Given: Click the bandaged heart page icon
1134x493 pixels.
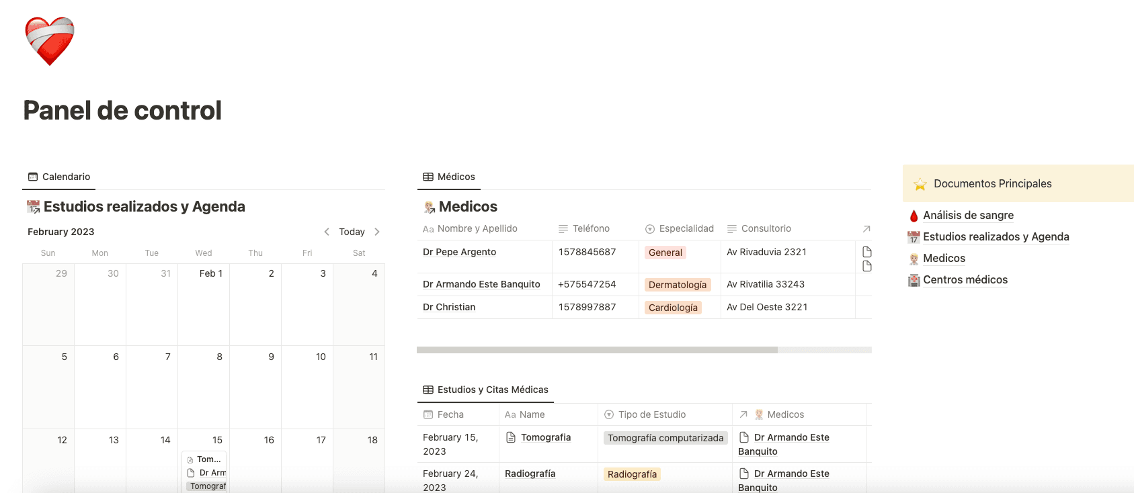Looking at the screenshot, I should tap(50, 41).
